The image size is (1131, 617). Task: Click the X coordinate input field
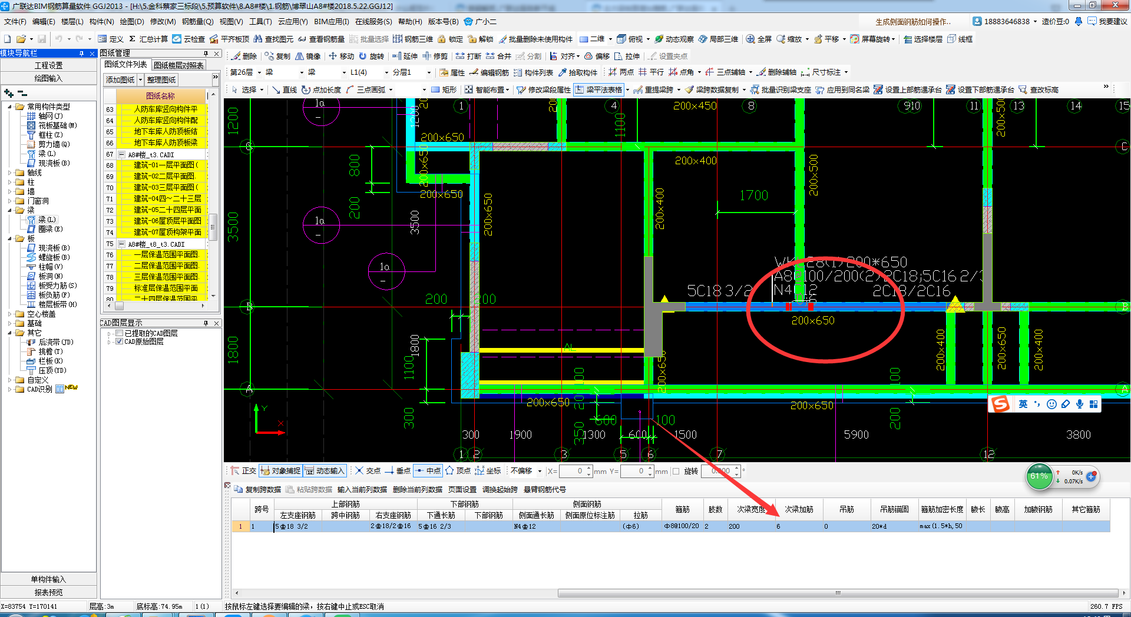(572, 471)
